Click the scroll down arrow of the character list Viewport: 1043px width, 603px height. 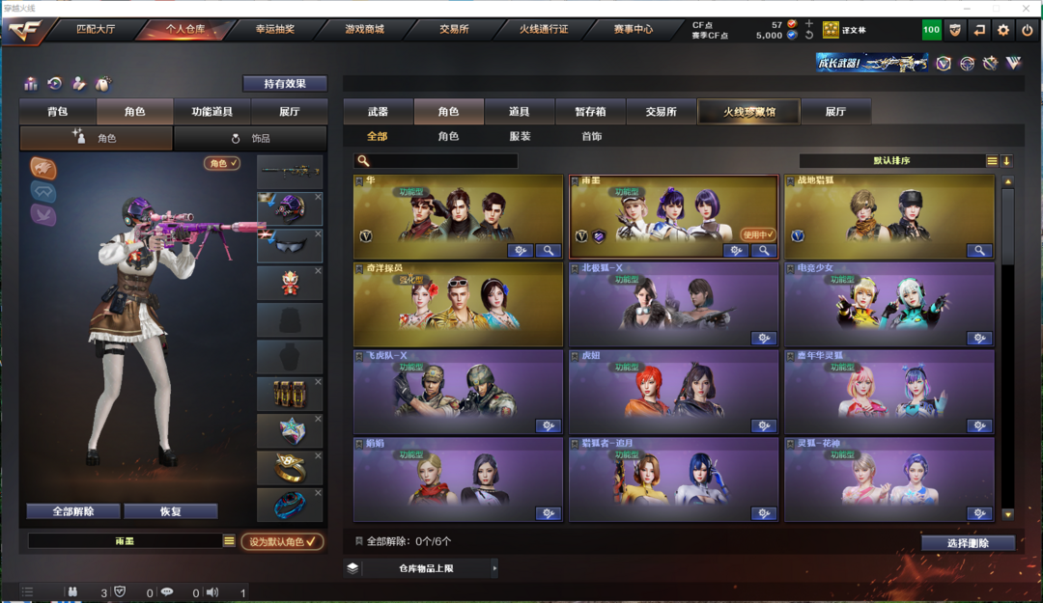(x=1007, y=514)
